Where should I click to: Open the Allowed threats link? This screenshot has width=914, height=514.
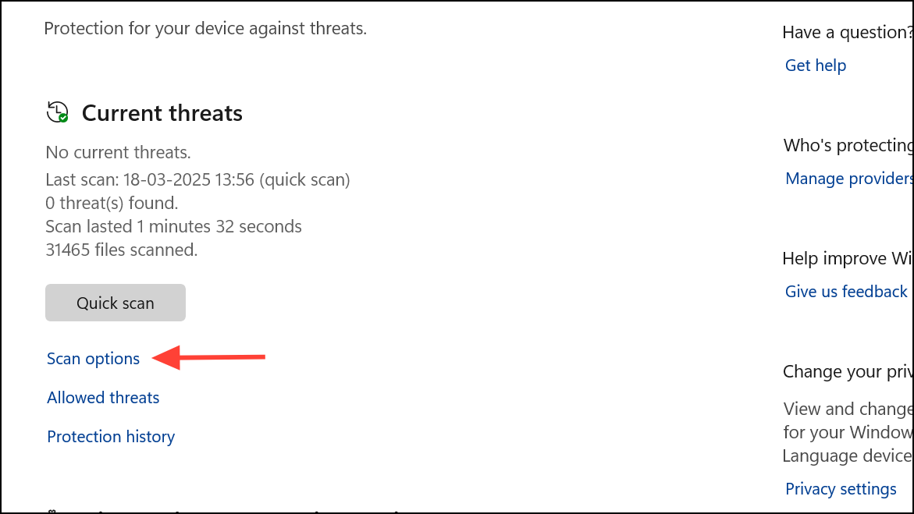[103, 398]
